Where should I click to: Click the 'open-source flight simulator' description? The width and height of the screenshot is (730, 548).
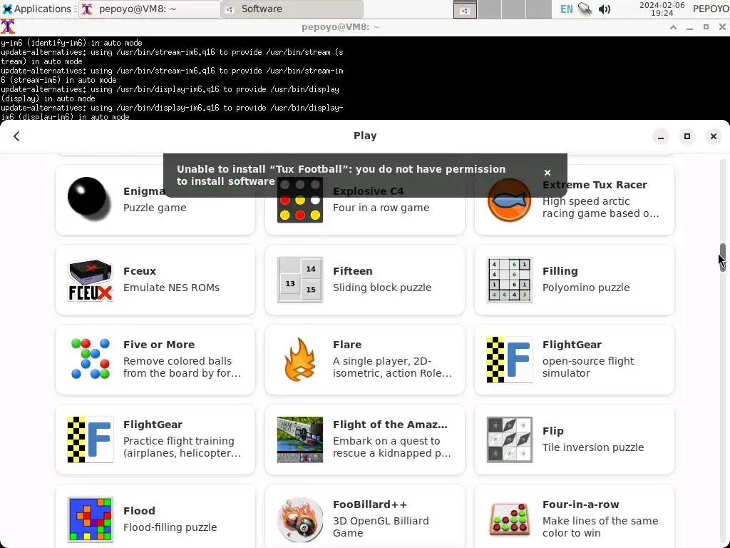pyautogui.click(x=588, y=367)
